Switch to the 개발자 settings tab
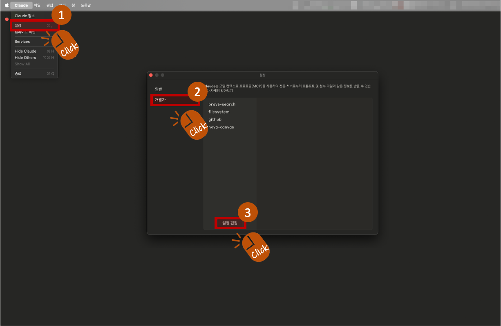The height and width of the screenshot is (326, 501). (175, 100)
